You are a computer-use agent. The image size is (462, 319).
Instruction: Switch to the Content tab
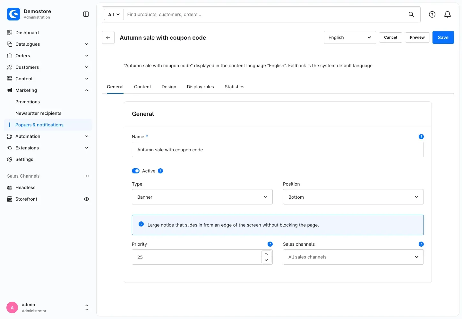point(142,87)
